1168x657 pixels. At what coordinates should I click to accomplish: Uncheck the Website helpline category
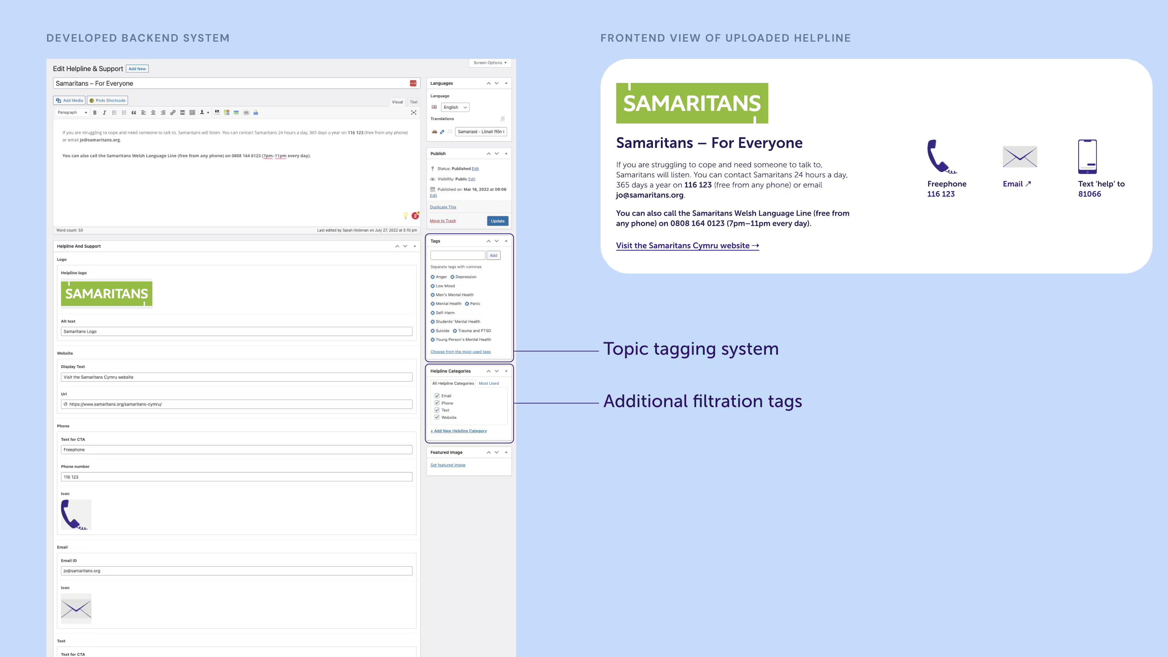[x=437, y=417]
